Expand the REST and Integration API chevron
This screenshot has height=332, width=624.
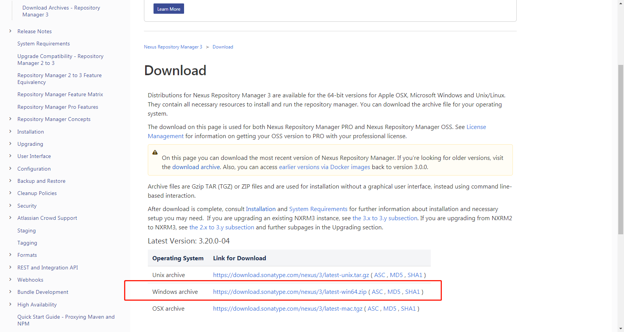click(10, 268)
